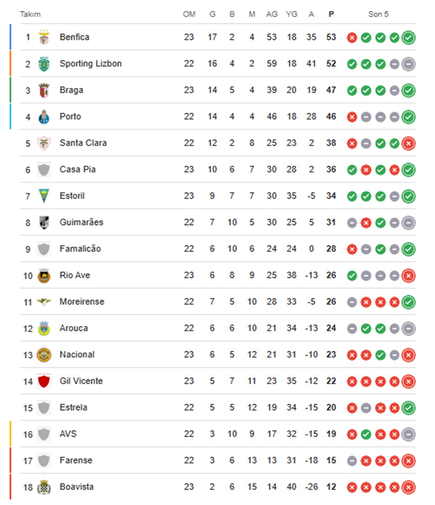
Task: Click the Rio Ave team badge
Action: (x=44, y=276)
